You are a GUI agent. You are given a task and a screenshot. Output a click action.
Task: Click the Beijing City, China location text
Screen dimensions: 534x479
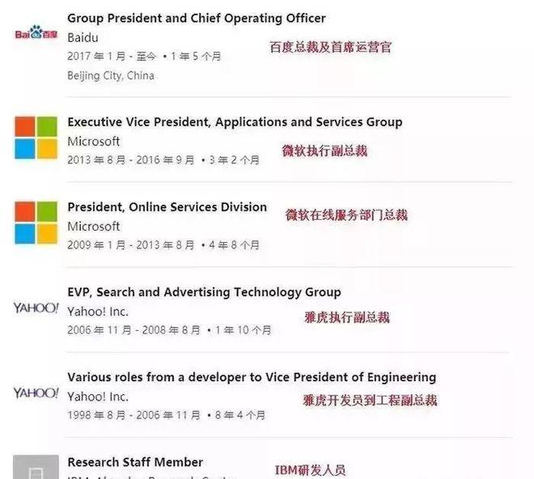coord(111,75)
